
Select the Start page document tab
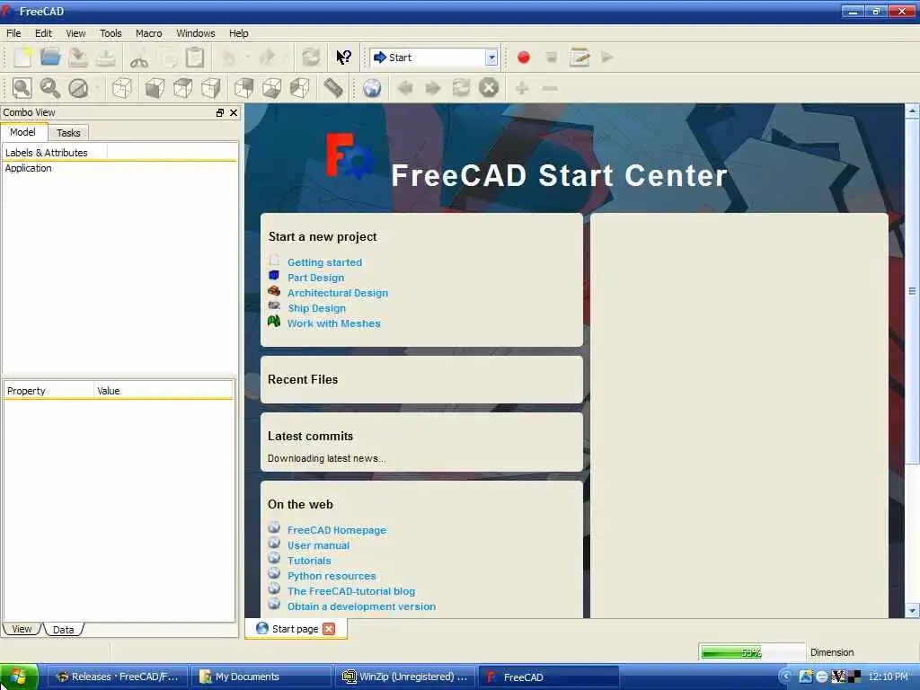[x=295, y=629]
